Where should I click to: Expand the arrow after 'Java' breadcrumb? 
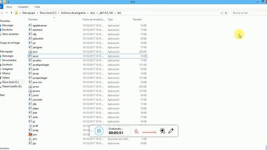pyautogui.click(x=97, y=13)
